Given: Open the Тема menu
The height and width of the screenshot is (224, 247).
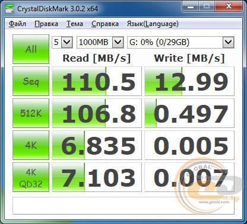Looking at the screenshot, I should point(75,24).
